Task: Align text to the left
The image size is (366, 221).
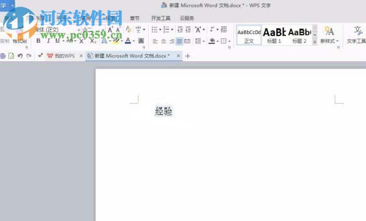Action: pyautogui.click(x=155, y=42)
